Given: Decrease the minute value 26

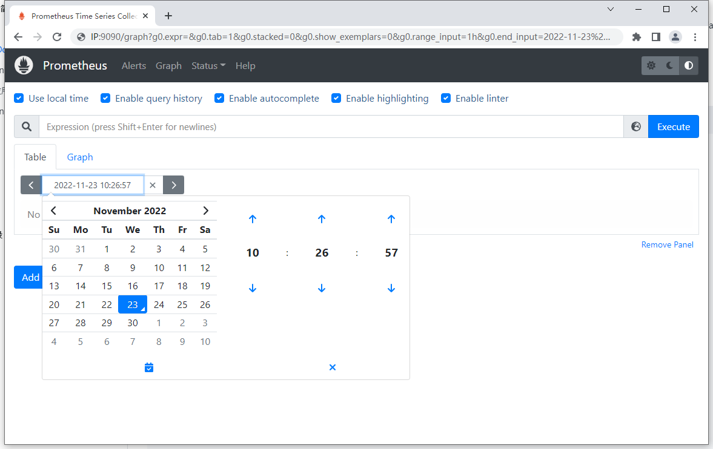Looking at the screenshot, I should coord(322,288).
